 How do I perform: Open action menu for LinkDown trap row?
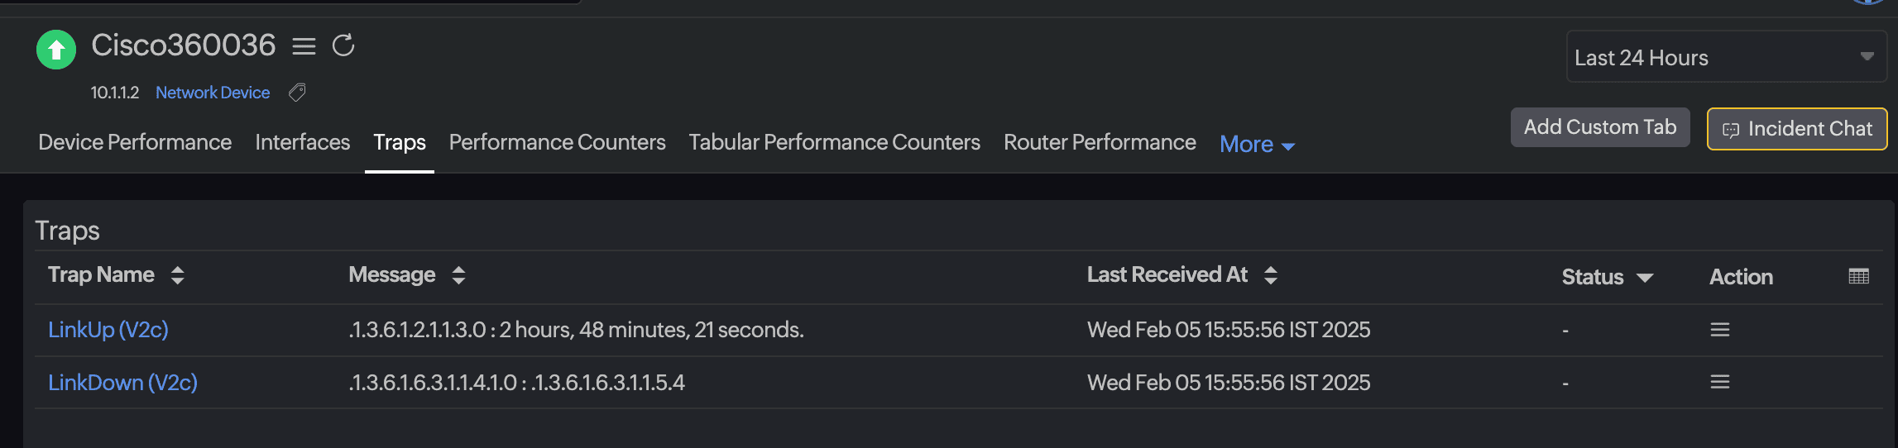tap(1719, 382)
